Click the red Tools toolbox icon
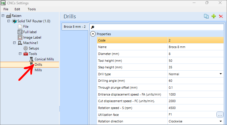227x125 pixels. coord(26,54)
